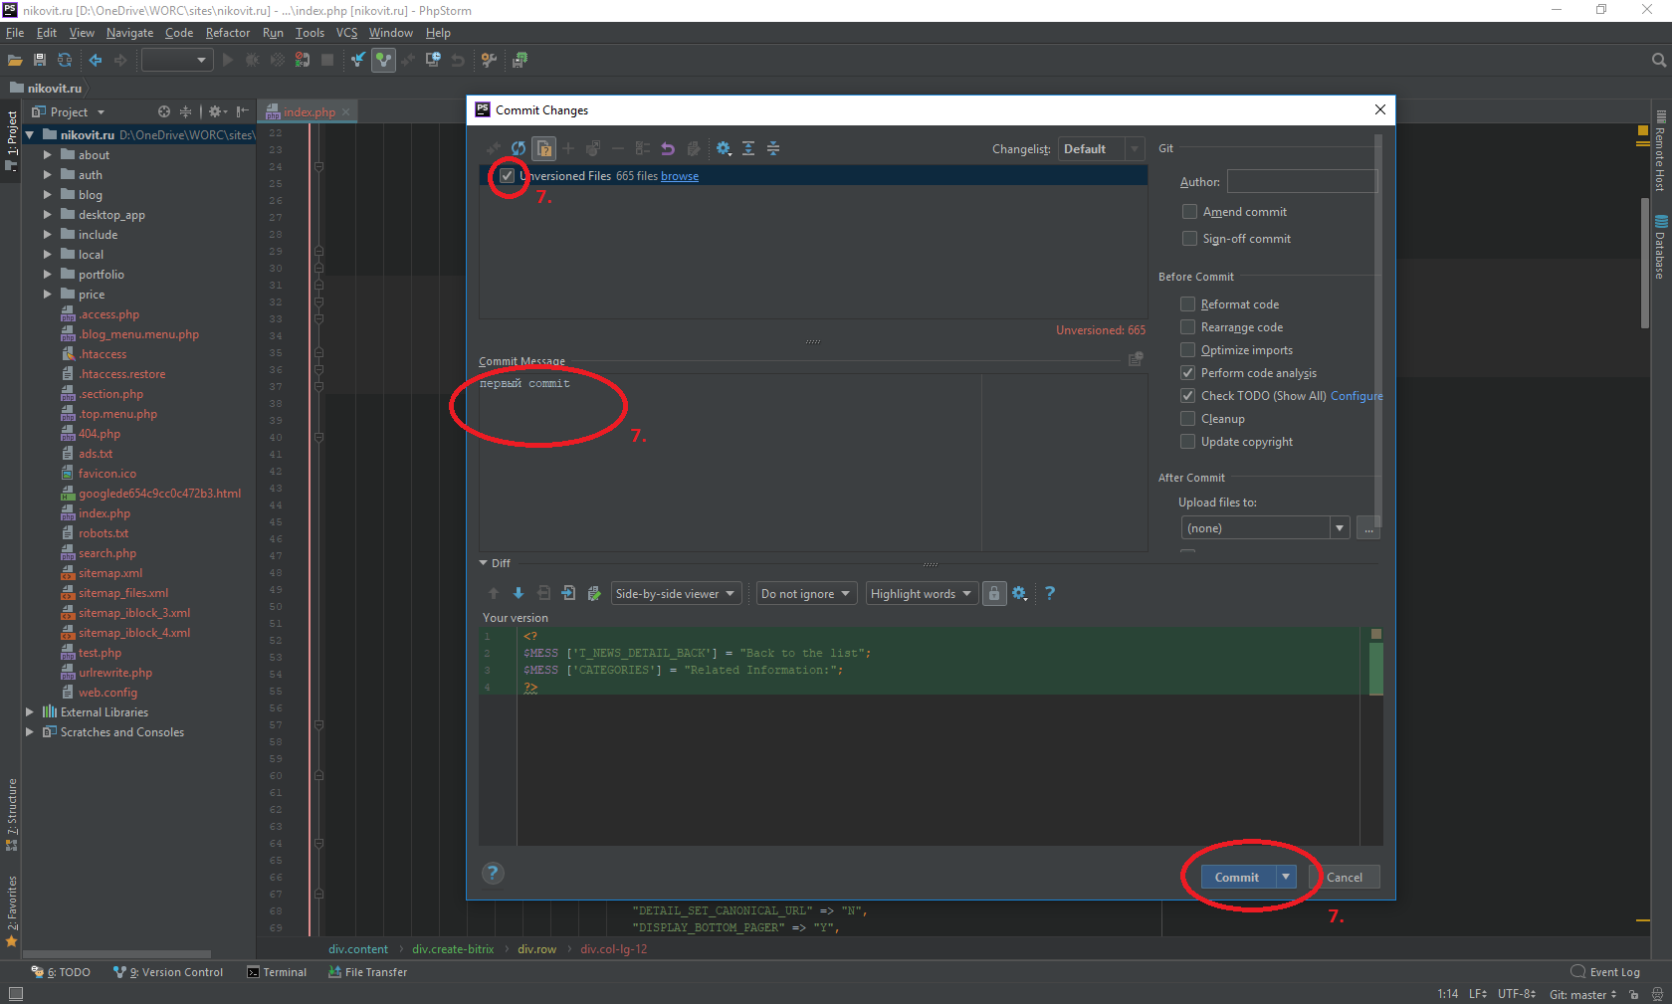
Task: Toggle the synchronize scrolling lock icon
Action: (993, 593)
